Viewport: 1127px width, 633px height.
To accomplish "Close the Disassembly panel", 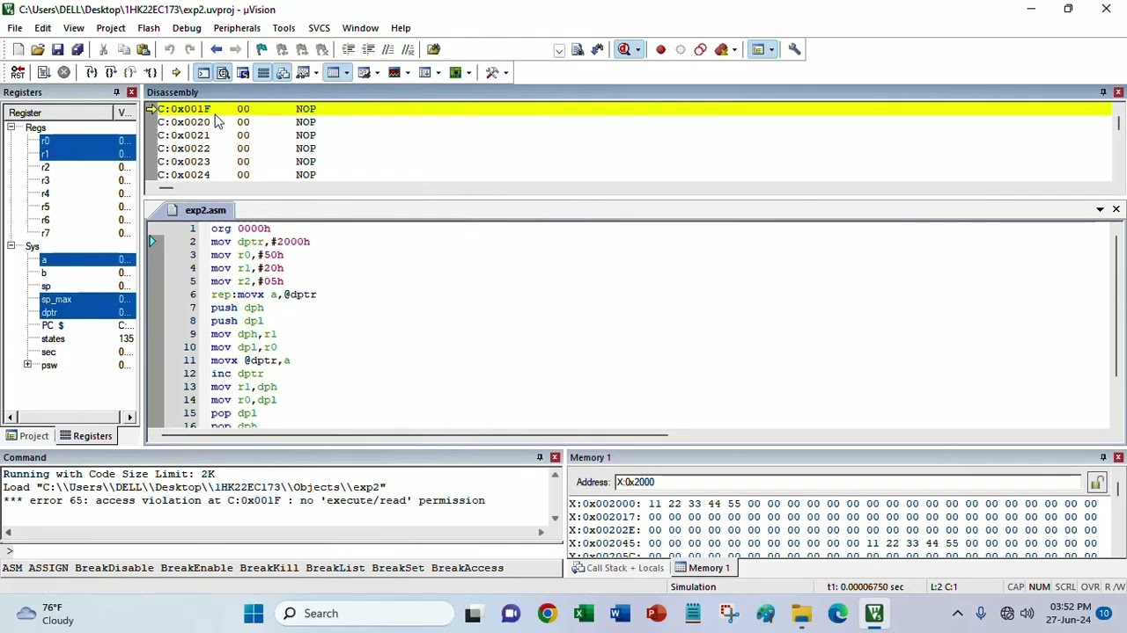I will [x=1118, y=92].
